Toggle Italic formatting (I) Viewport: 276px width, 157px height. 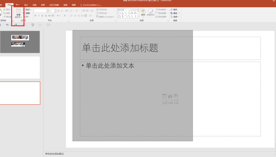pyautogui.click(x=39, y=16)
